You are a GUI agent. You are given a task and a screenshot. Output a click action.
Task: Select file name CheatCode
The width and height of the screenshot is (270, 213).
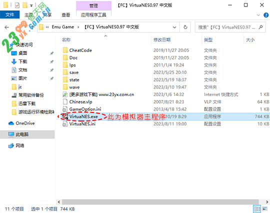[80, 50]
